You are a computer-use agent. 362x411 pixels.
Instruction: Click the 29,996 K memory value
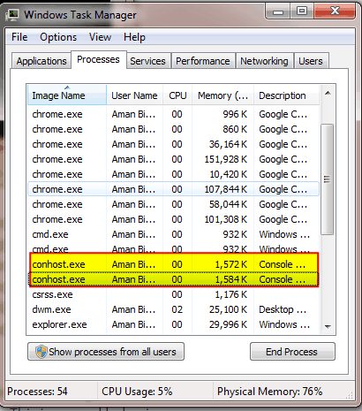228,324
